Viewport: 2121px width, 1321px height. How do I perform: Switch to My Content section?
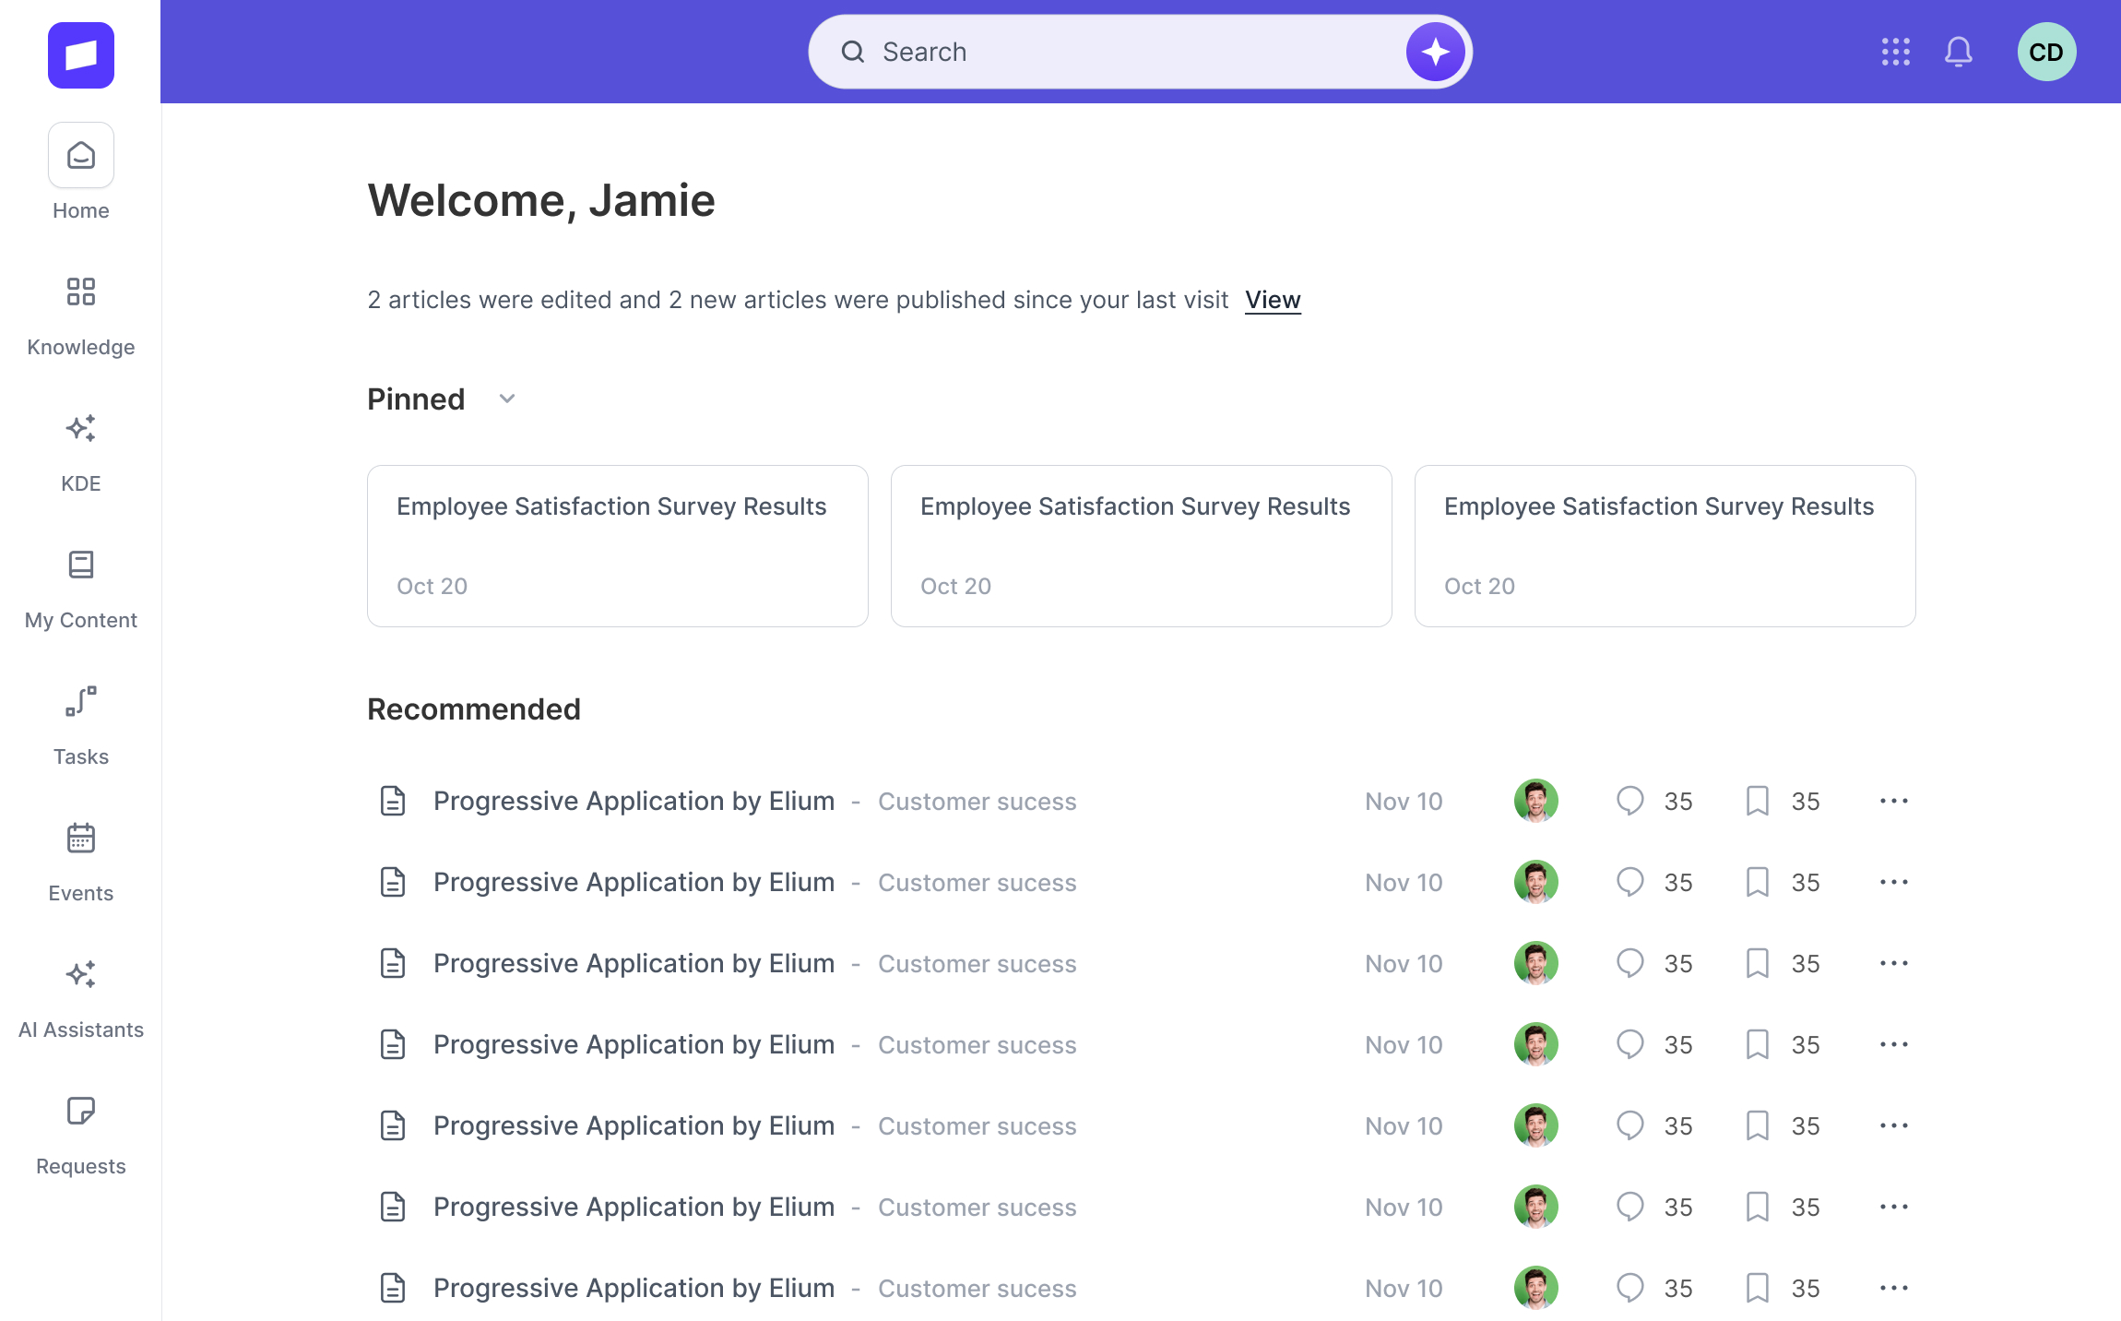81,589
